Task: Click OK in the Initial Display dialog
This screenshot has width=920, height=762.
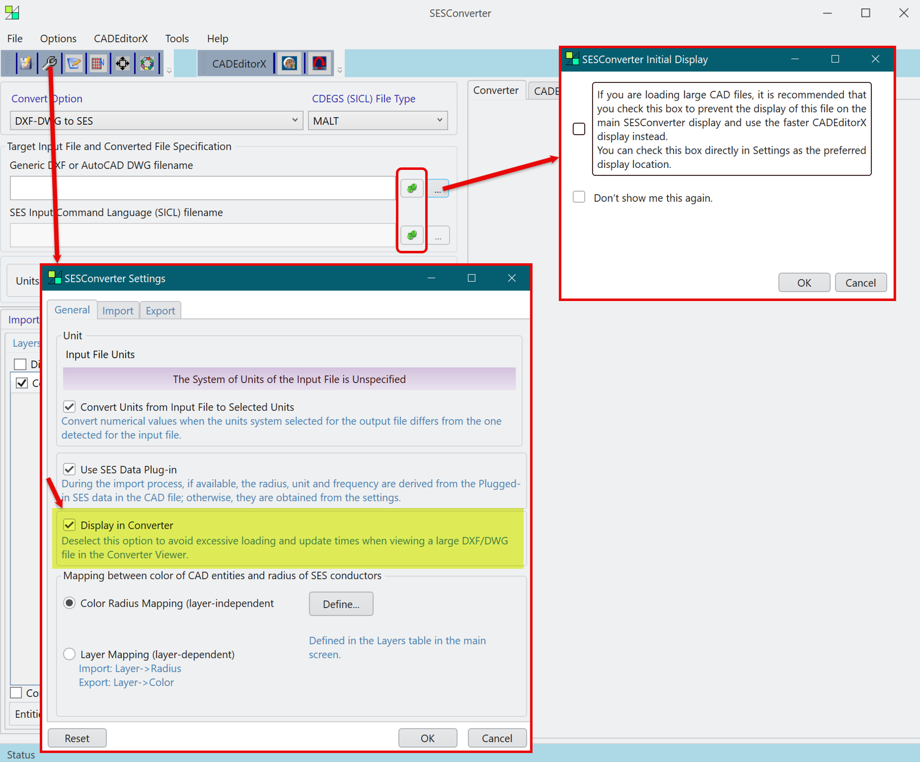Action: point(804,282)
